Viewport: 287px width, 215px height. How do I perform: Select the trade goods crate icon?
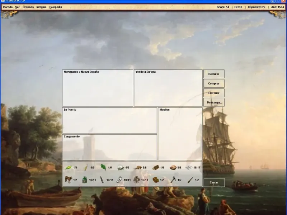pos(156,180)
